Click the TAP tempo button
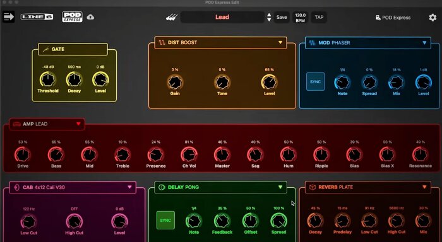Image resolution: width=442 pixels, height=242 pixels. coord(319,17)
